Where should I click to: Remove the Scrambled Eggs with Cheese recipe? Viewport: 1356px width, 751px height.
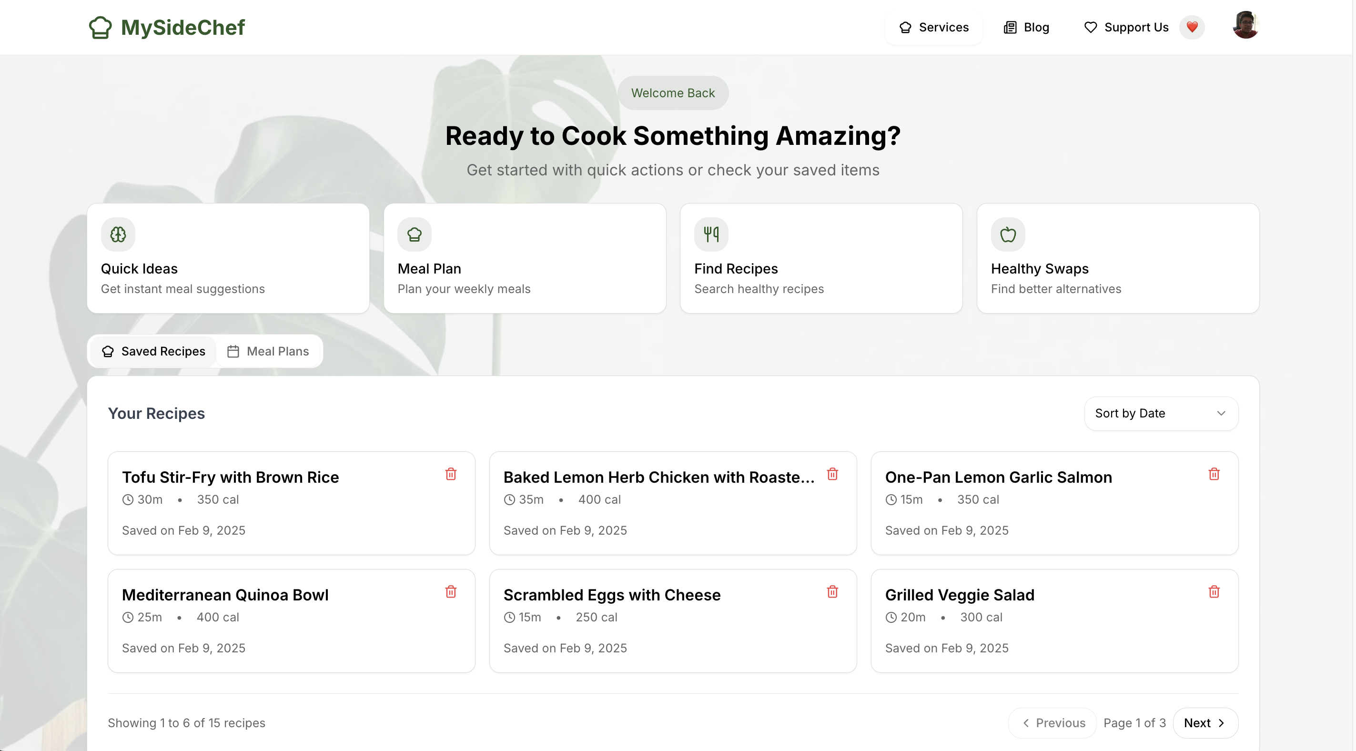832,592
